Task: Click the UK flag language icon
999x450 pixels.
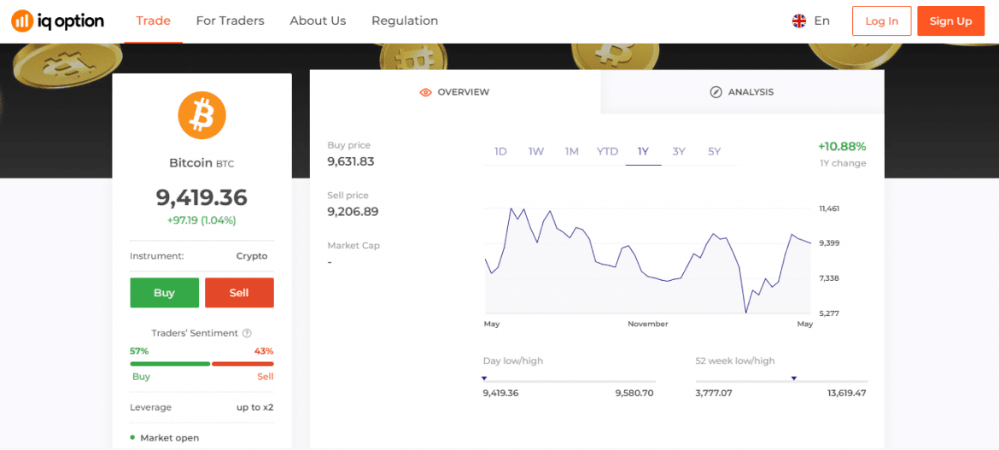Action: pos(799,21)
